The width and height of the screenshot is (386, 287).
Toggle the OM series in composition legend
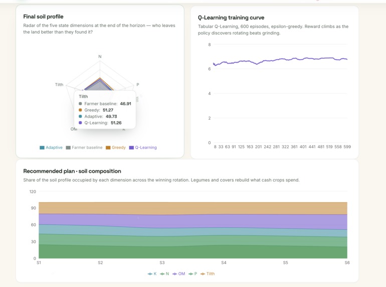[179, 273]
